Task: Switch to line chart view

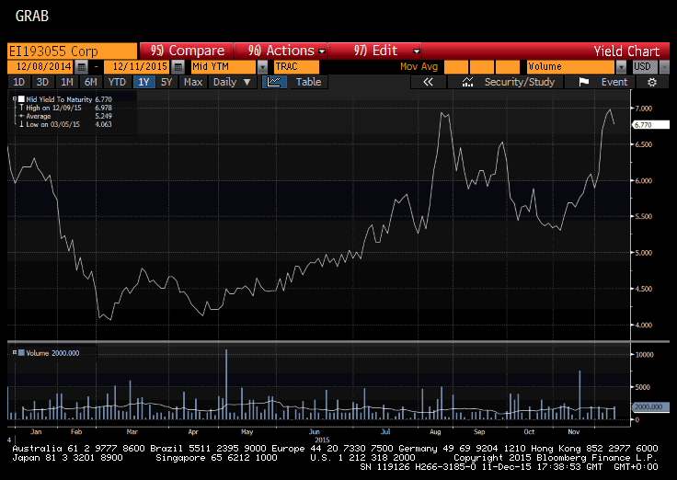Action: coord(274,82)
